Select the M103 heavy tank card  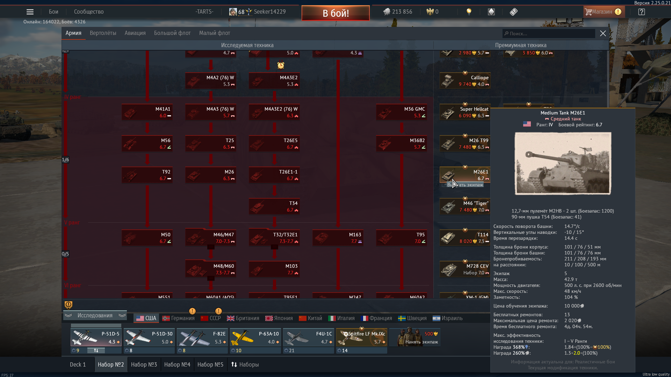(x=274, y=269)
